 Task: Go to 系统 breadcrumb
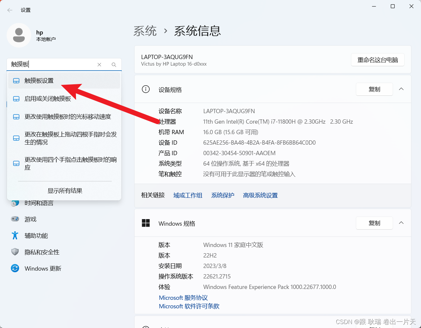click(x=145, y=31)
